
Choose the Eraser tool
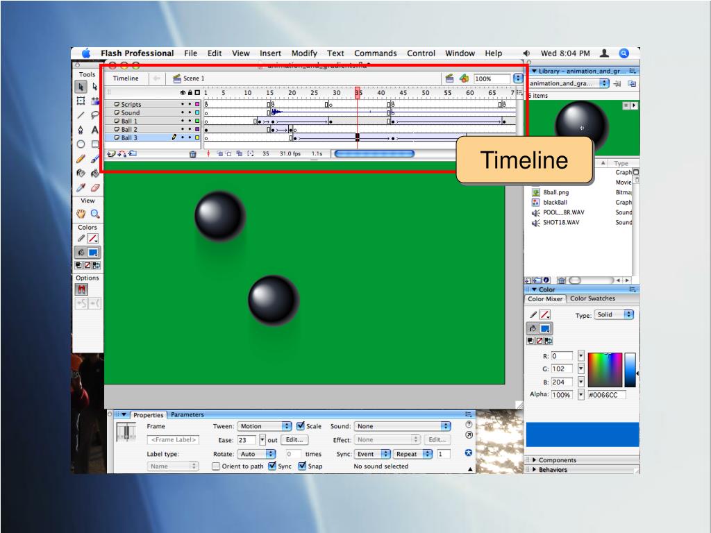click(94, 187)
